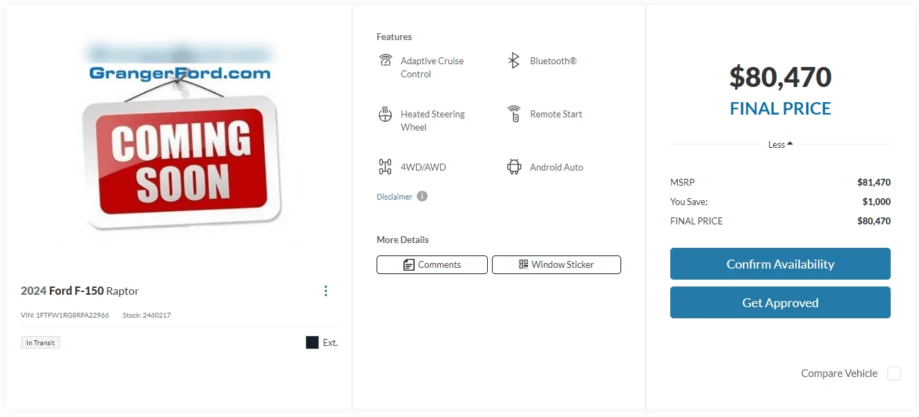Click the Heated Steering Wheel icon
The height and width of the screenshot is (417, 919).
386,114
